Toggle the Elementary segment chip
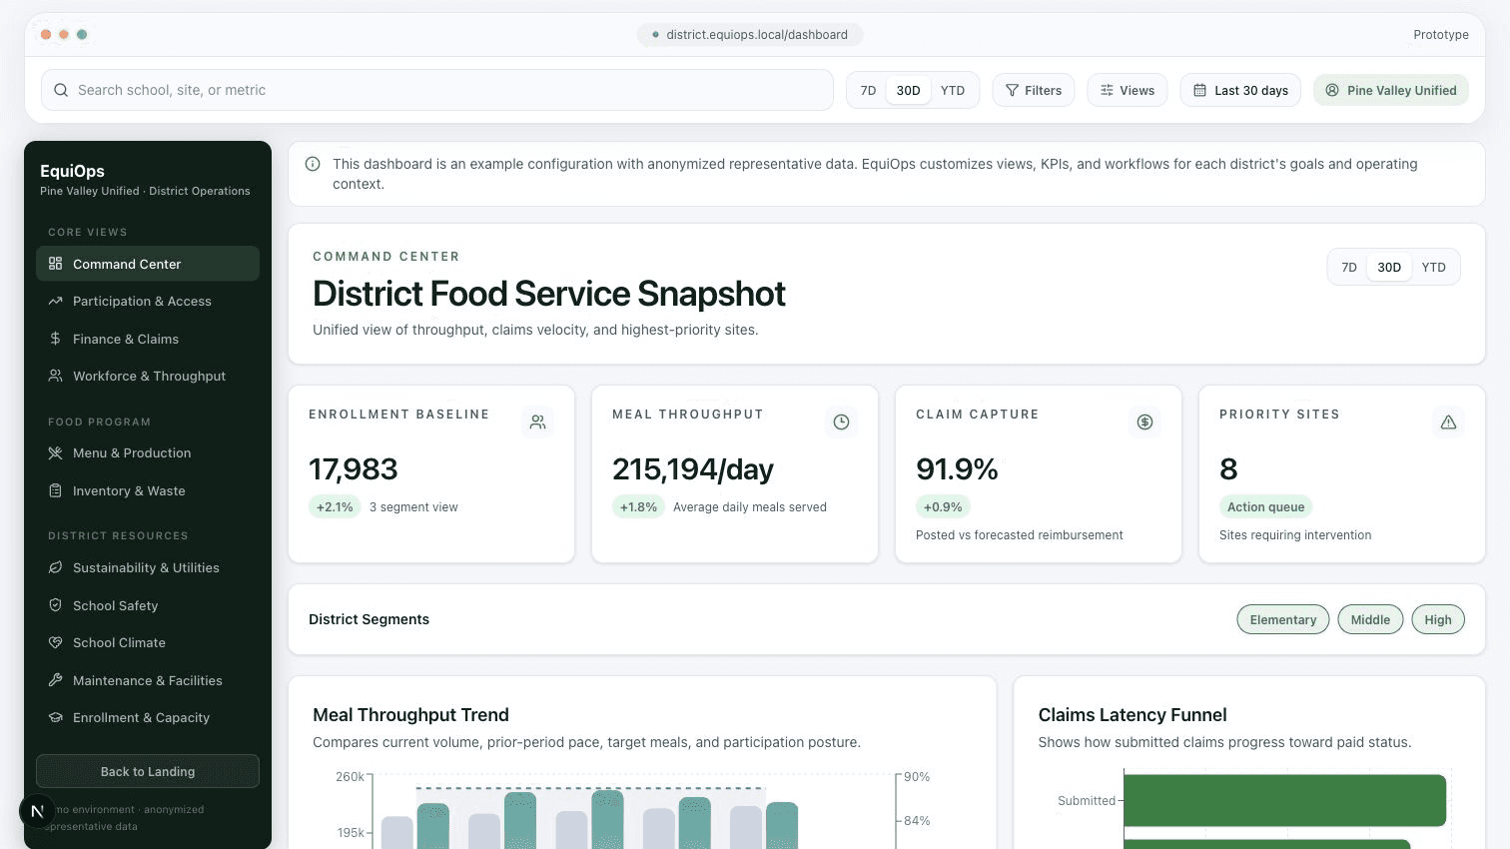Screen dimensions: 1510x849 (x=1283, y=619)
